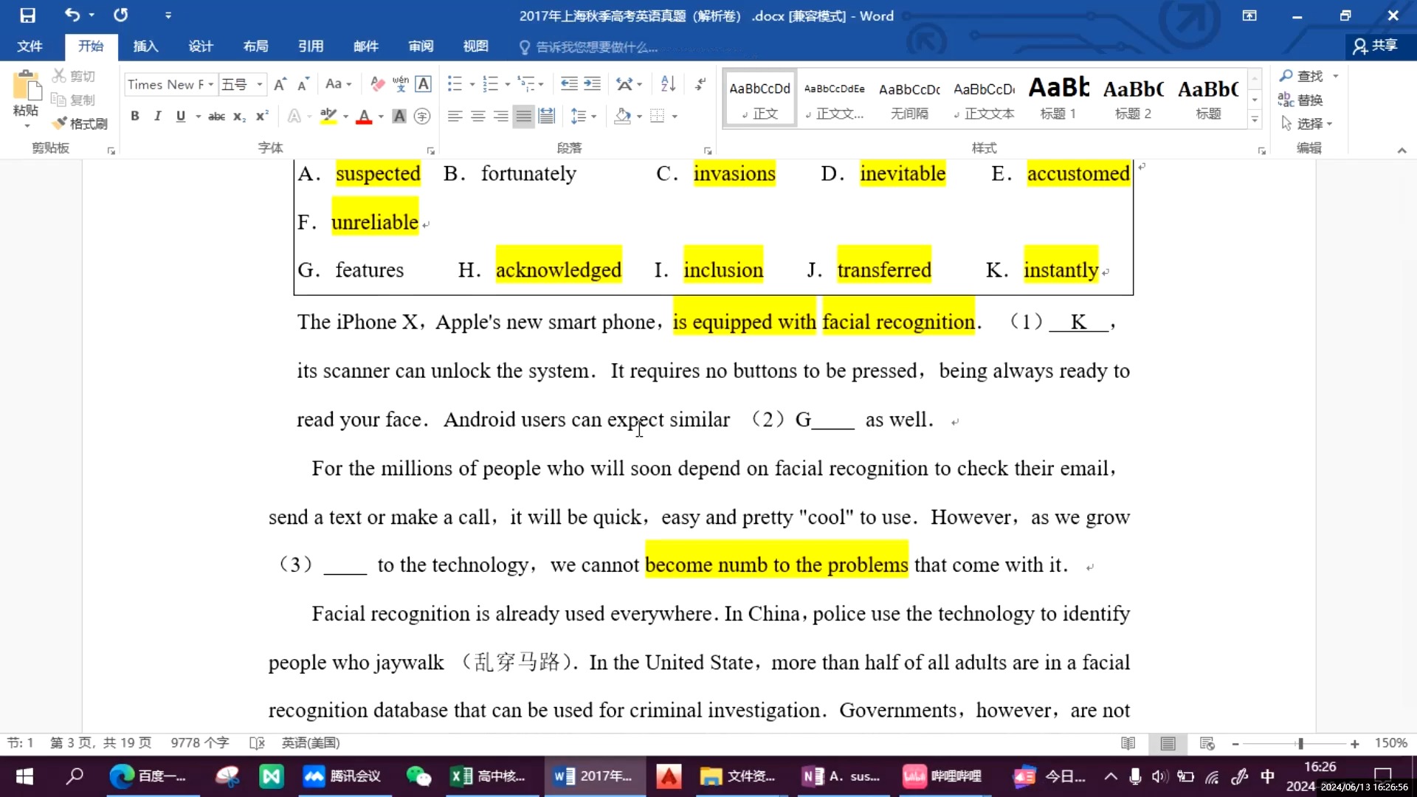Expand the styles gallery
This screenshot has height=797, width=1417.
pyautogui.click(x=1255, y=120)
